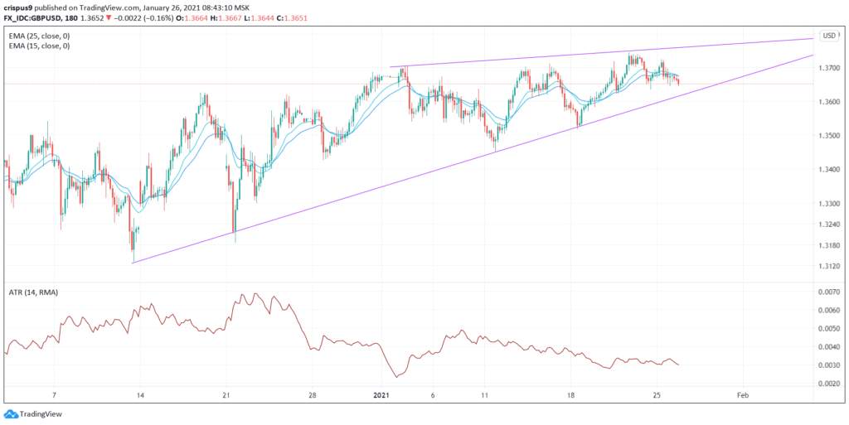Screen dimensions: 849x425
Task: Select the Feb date axis marker
Action: click(743, 395)
